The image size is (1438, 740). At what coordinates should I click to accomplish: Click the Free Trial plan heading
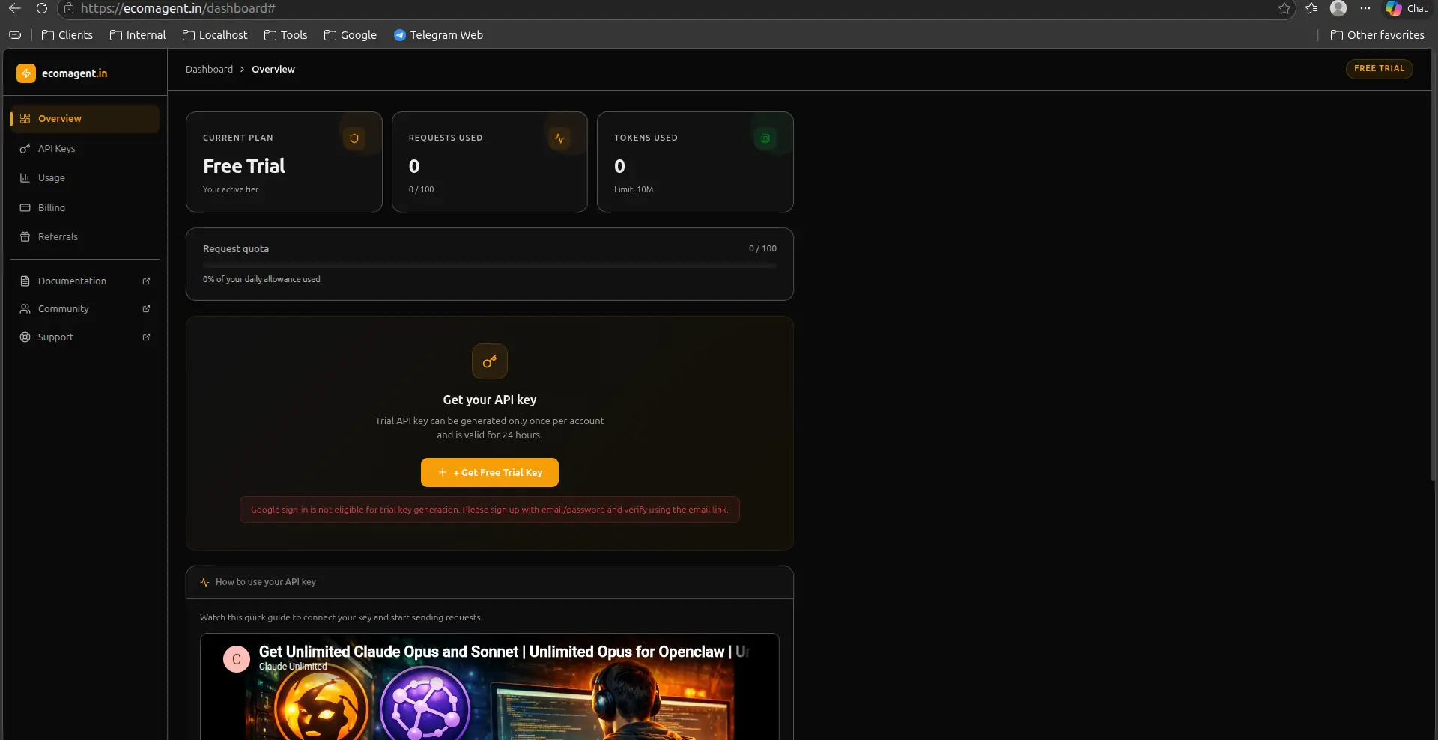[243, 166]
